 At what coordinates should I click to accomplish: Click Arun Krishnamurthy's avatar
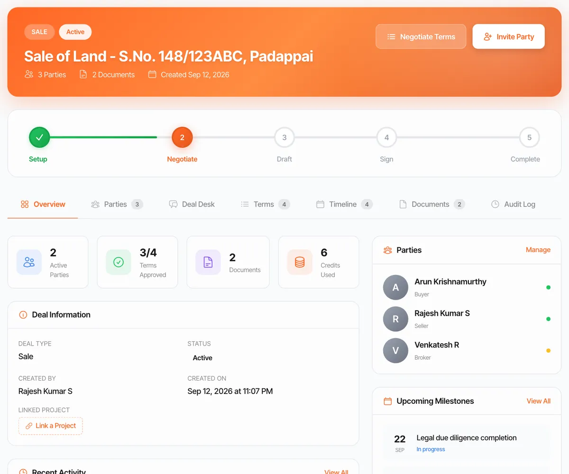click(395, 287)
